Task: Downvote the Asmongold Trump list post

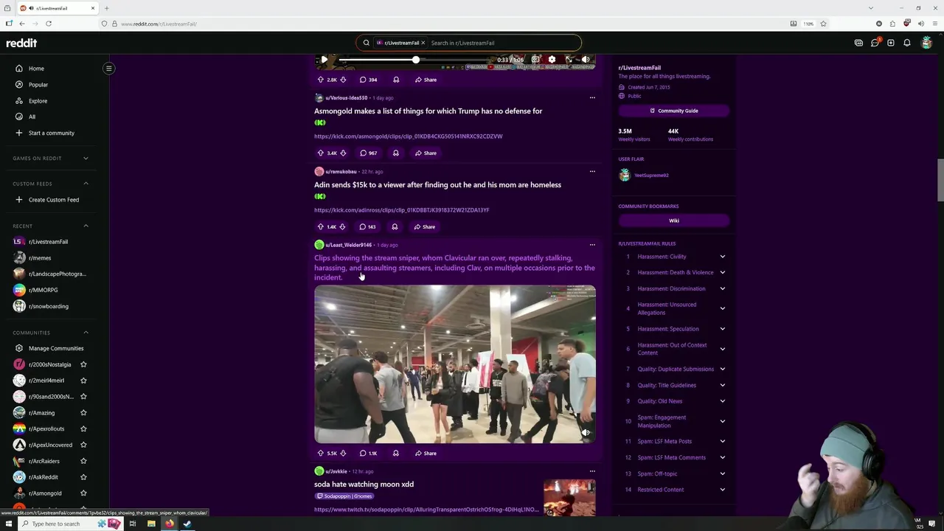Action: click(343, 153)
